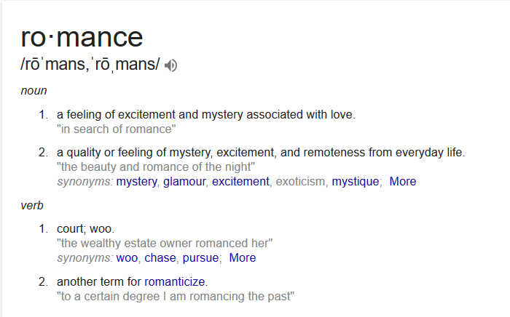Open the mystique synonym link

click(x=356, y=181)
